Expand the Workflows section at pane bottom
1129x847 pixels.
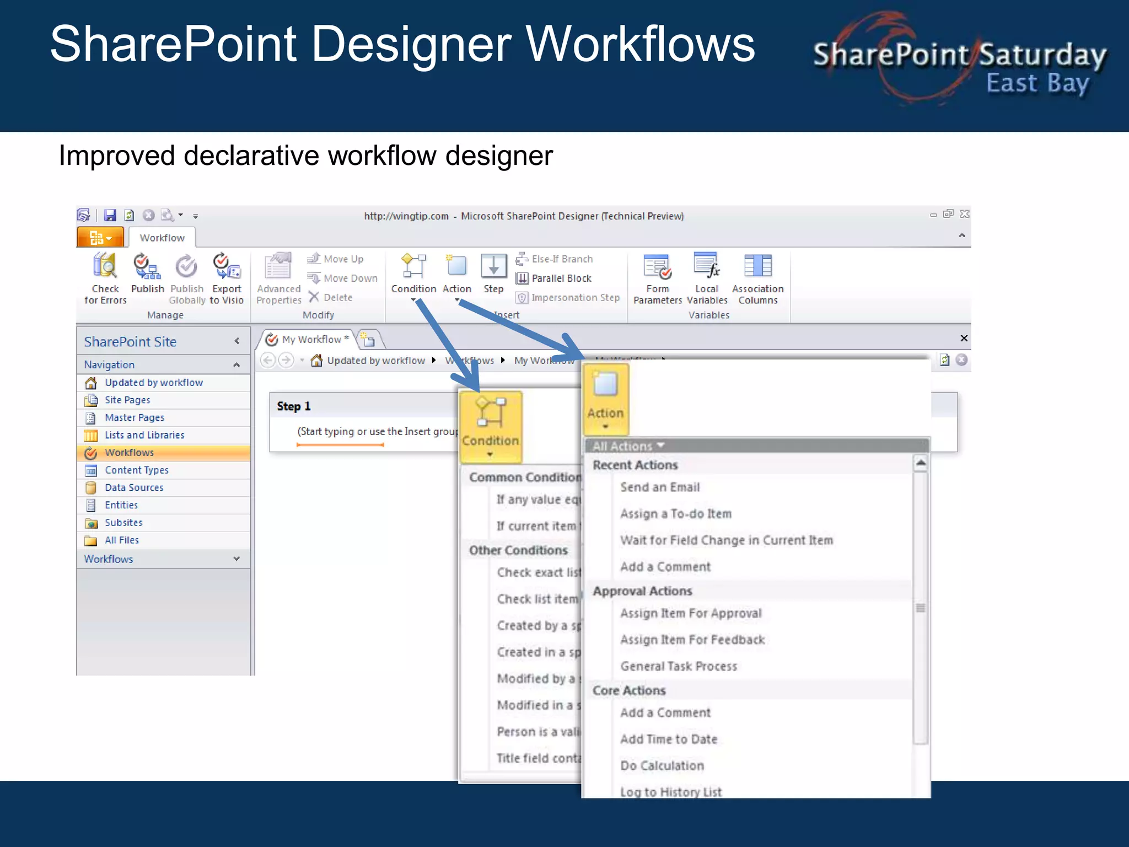pyautogui.click(x=236, y=559)
